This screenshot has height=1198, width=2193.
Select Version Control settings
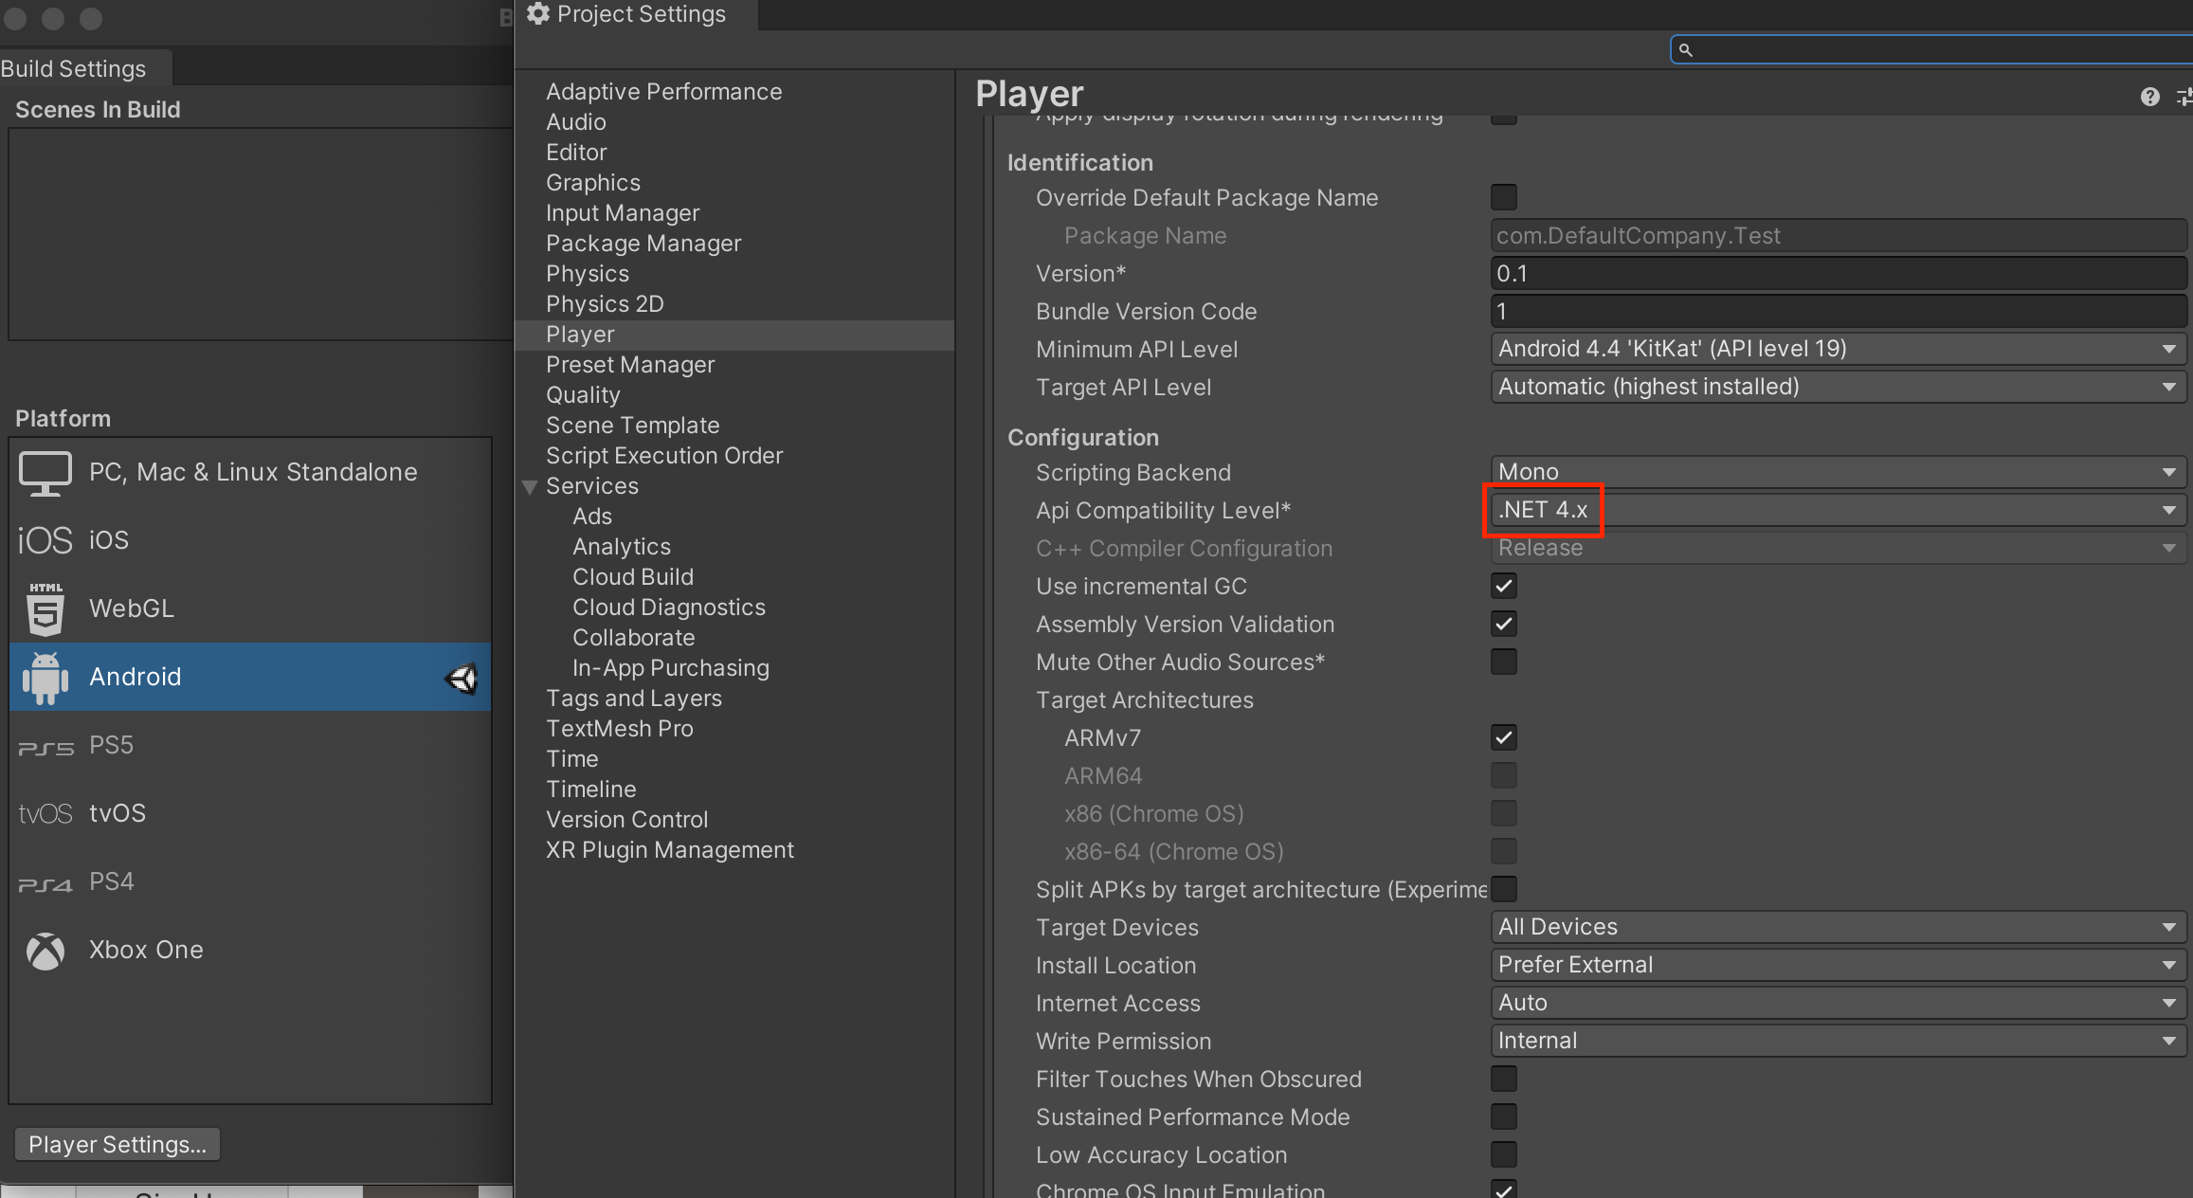coord(626,820)
